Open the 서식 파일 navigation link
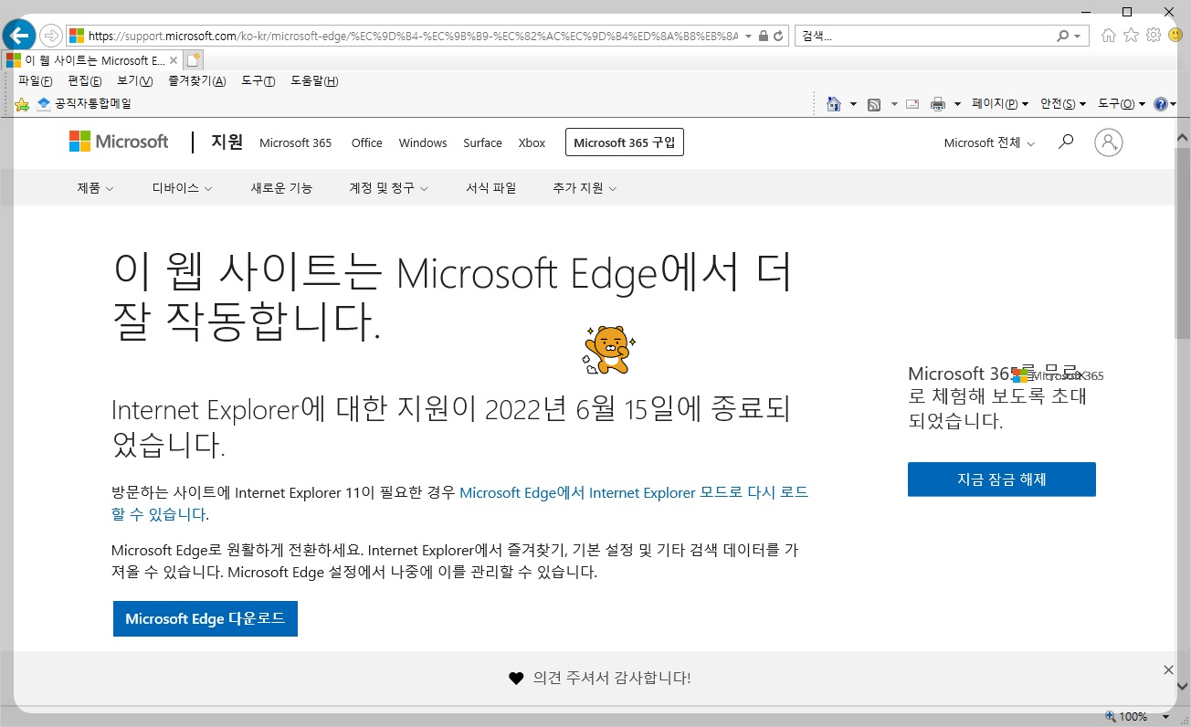Screen dimensions: 1191x727 [491, 188]
